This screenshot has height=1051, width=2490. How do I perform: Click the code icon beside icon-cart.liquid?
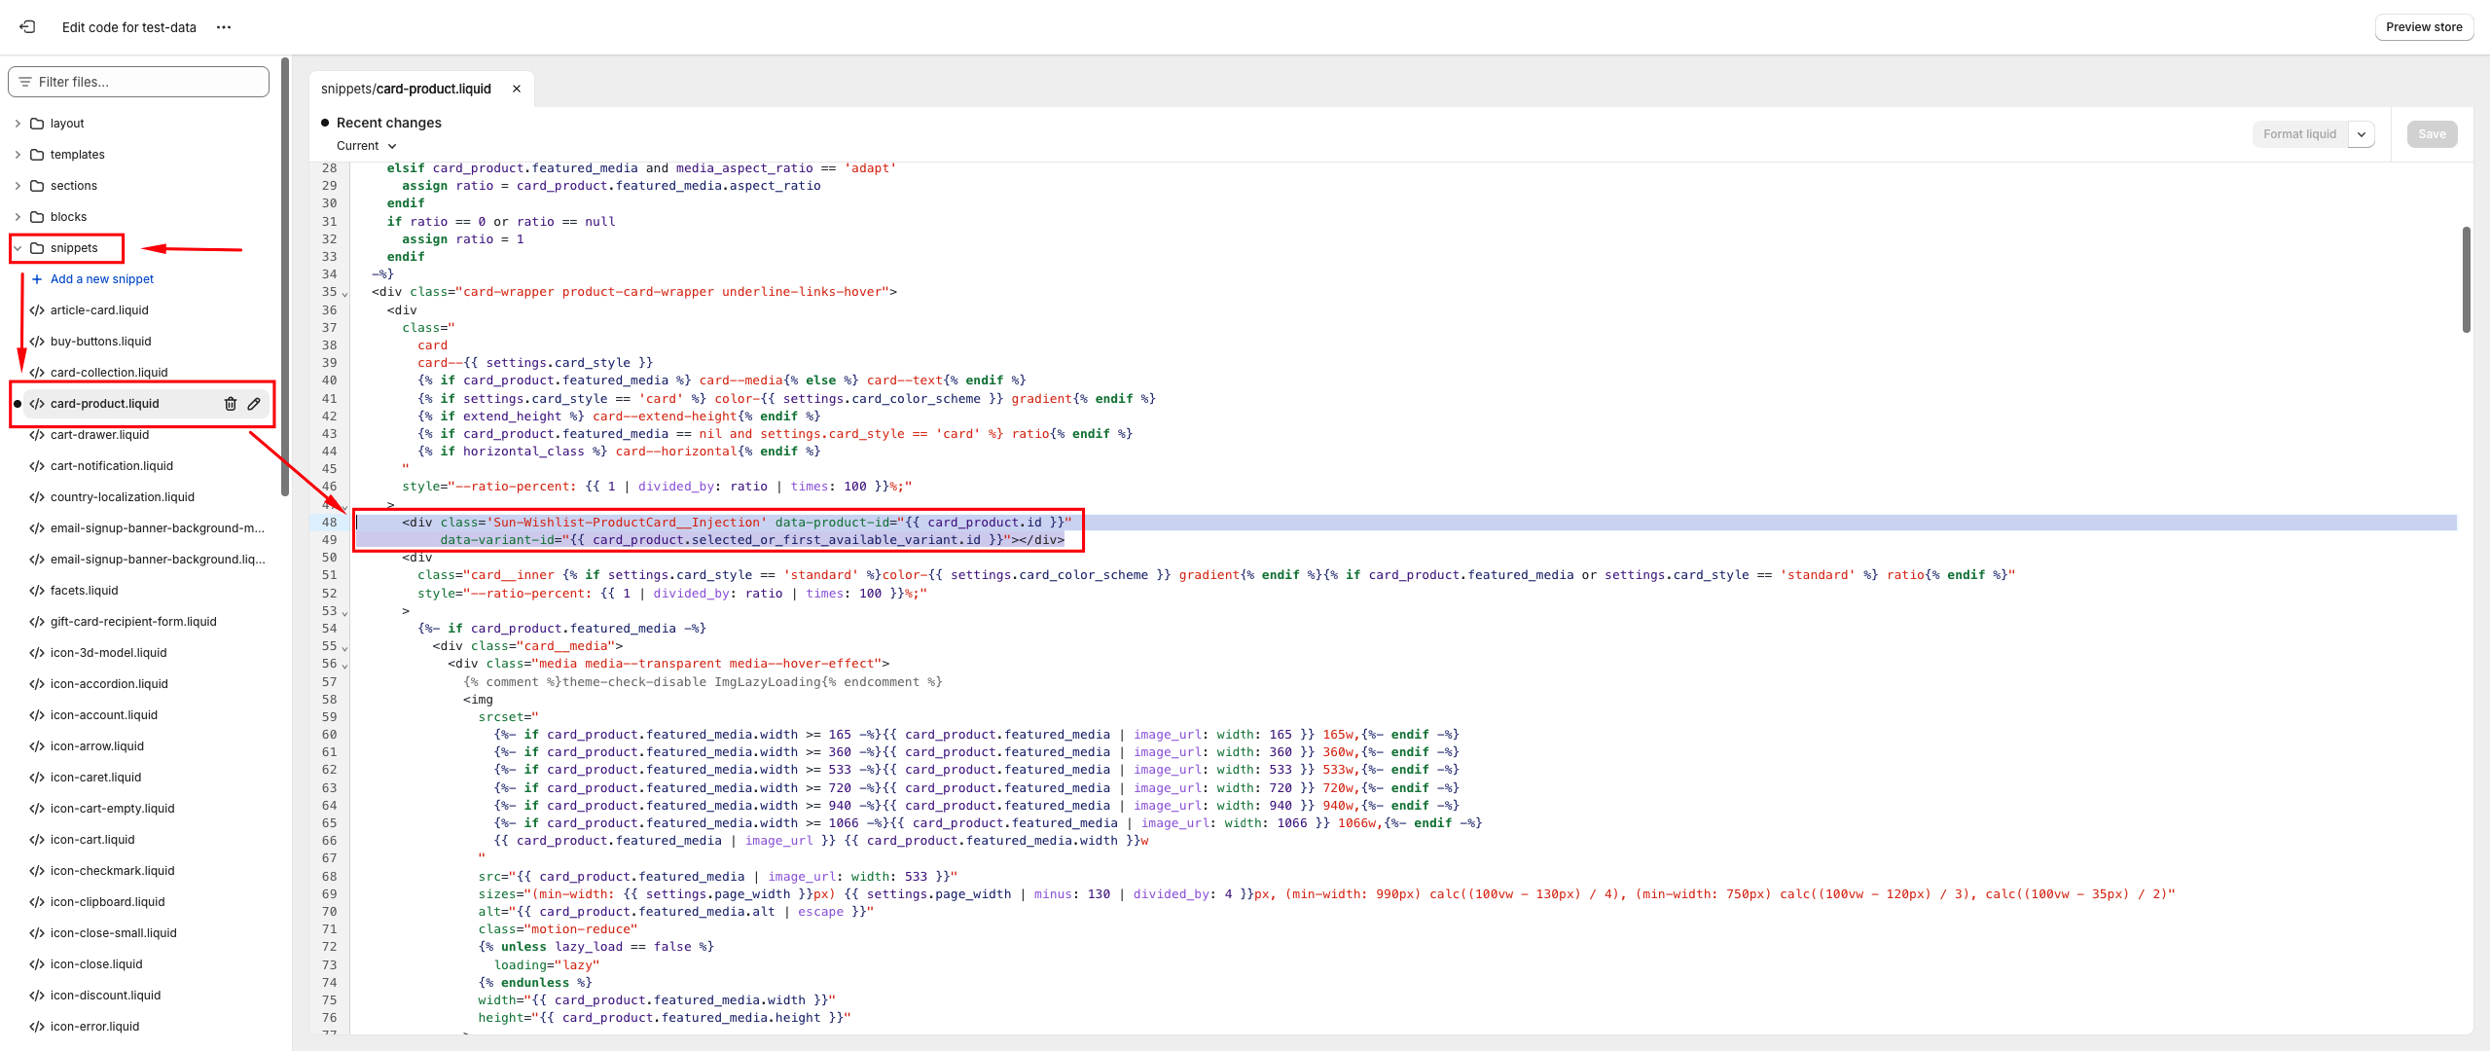[x=37, y=840]
